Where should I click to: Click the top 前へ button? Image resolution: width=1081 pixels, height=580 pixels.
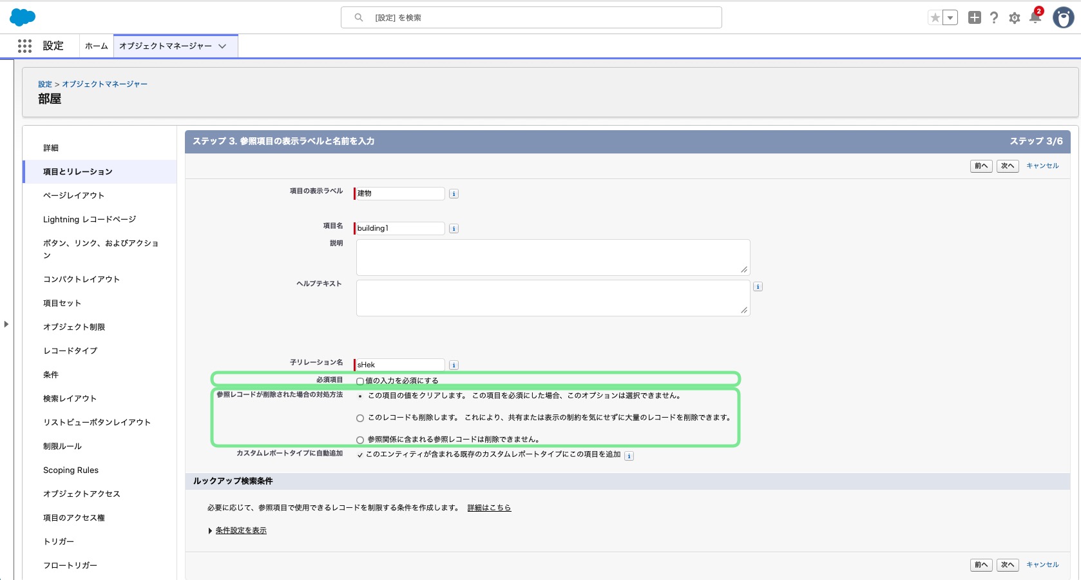tap(981, 166)
